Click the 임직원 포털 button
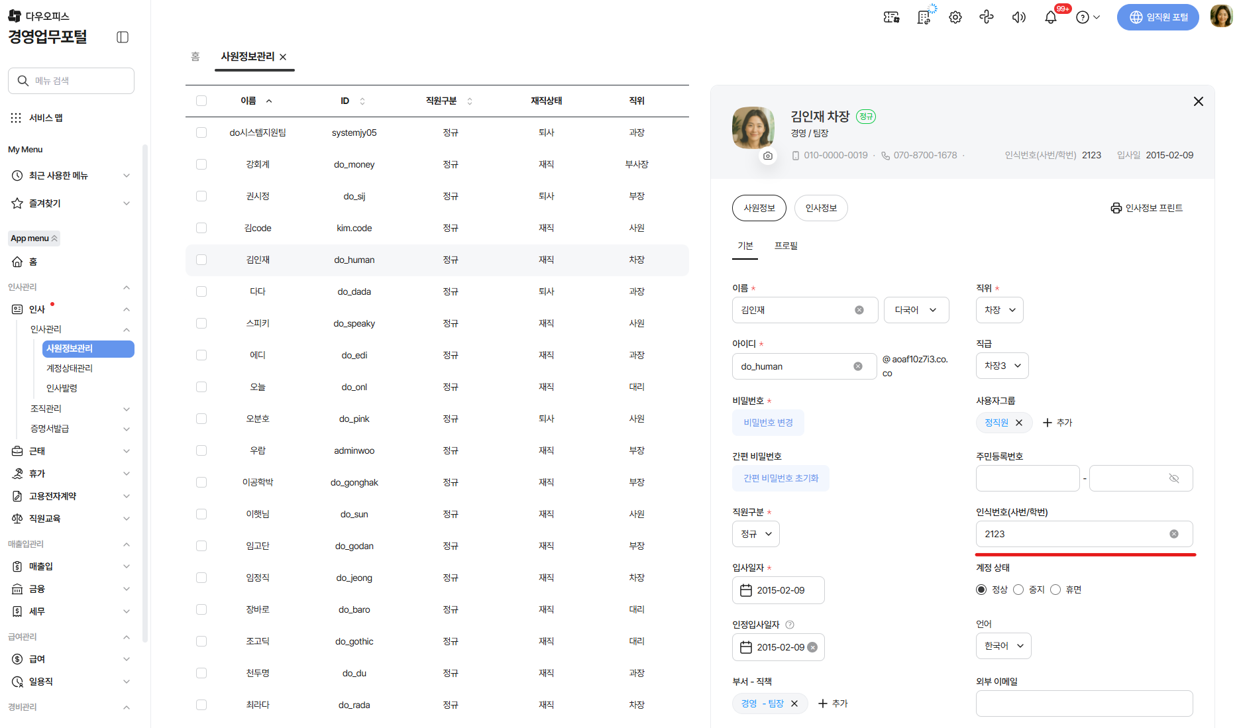This screenshot has height=728, width=1239. tap(1158, 18)
